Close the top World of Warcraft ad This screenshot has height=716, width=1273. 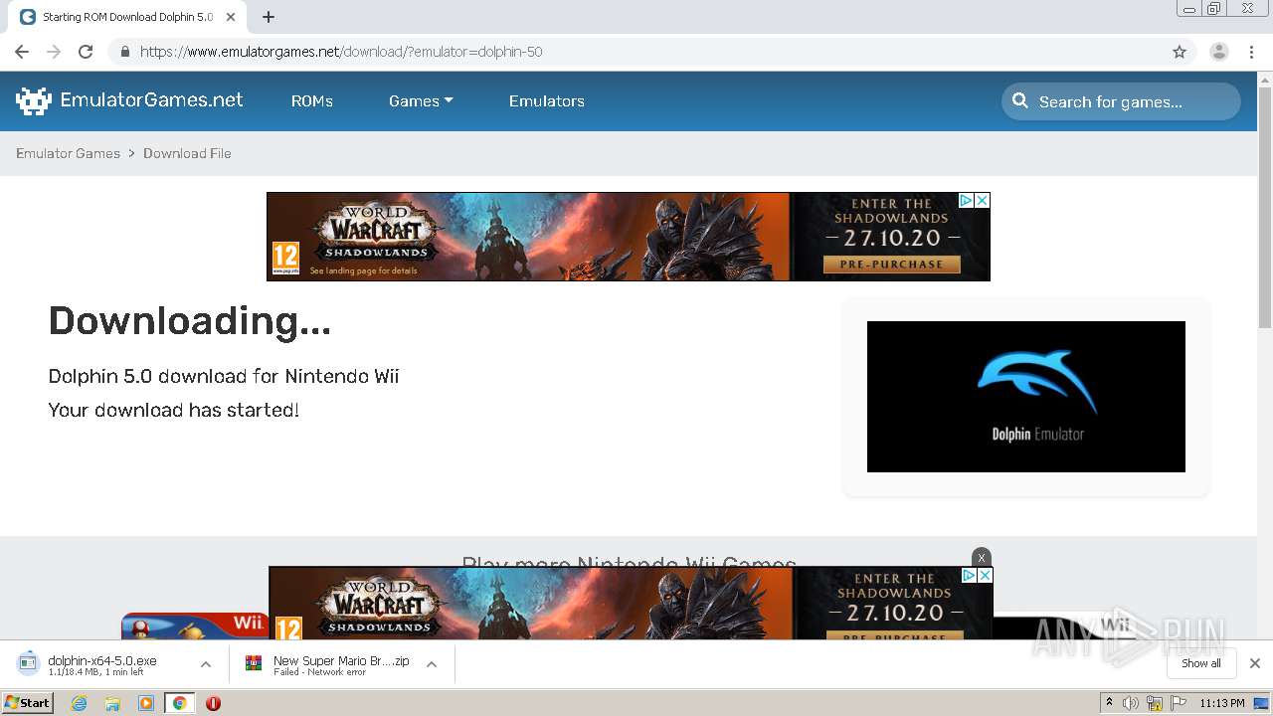click(982, 200)
